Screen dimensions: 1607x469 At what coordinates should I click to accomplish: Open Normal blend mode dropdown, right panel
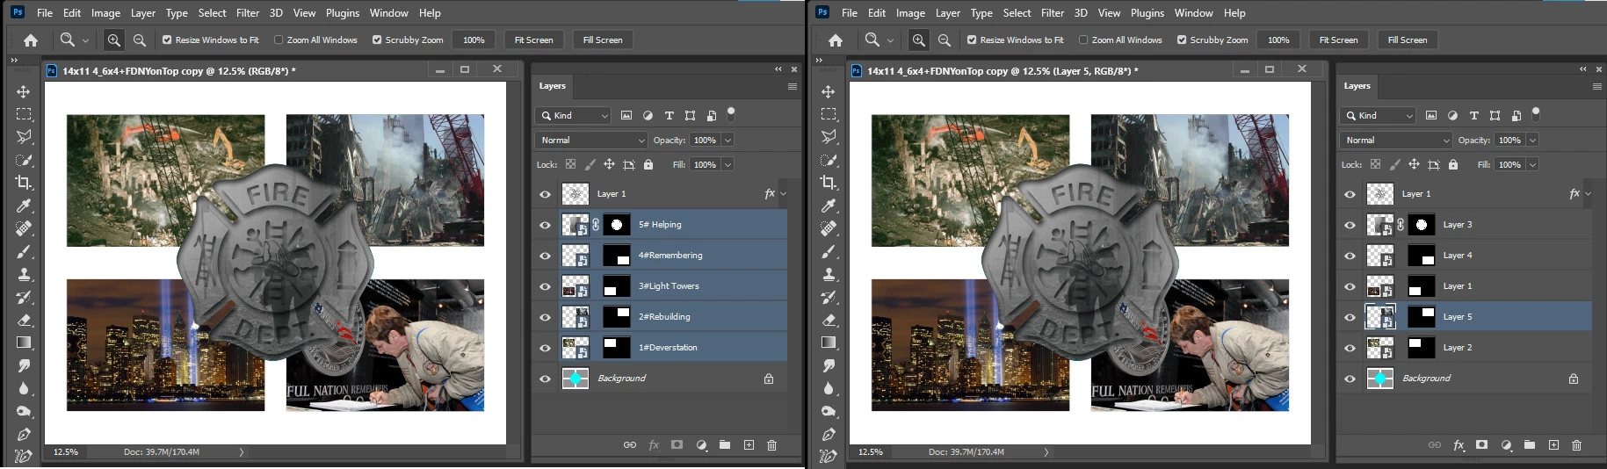point(1396,140)
